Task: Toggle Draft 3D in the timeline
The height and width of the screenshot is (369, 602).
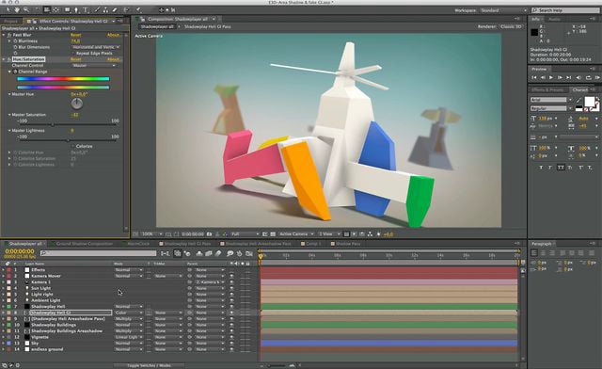Action: click(x=187, y=253)
